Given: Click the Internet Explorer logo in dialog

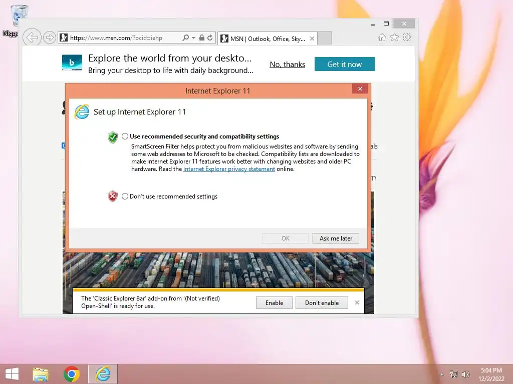Looking at the screenshot, I should point(82,112).
